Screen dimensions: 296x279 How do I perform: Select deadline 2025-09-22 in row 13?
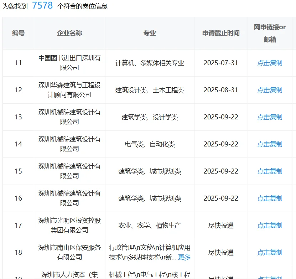pos(221,117)
